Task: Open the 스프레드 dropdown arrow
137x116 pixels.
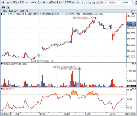Action: [72, 2]
